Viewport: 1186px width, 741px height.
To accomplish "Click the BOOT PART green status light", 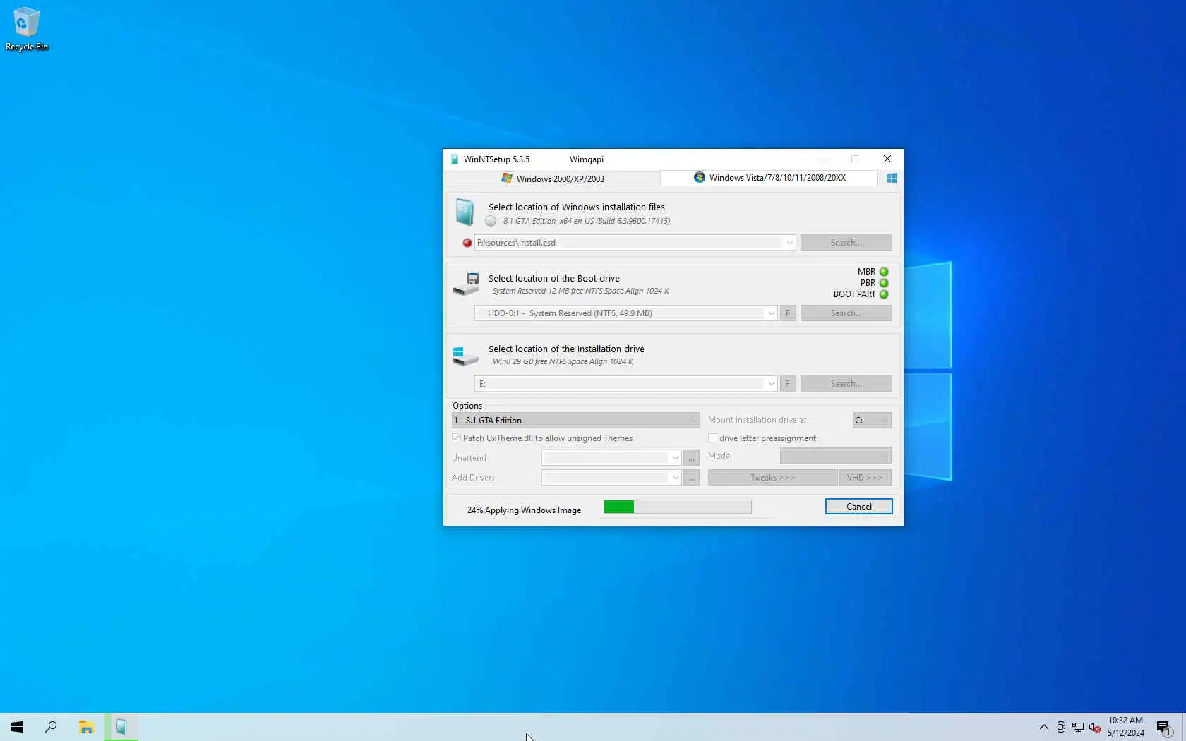I will point(884,294).
